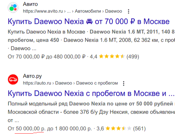Open three-dot menu beside auto.ru URL
The width and height of the screenshot is (175, 137).
tap(124, 83)
